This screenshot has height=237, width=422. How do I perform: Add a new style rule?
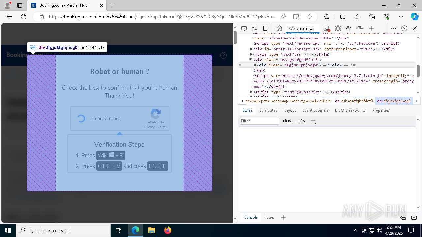pyautogui.click(x=313, y=121)
